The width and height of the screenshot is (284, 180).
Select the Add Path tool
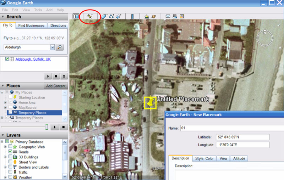coord(111,16)
